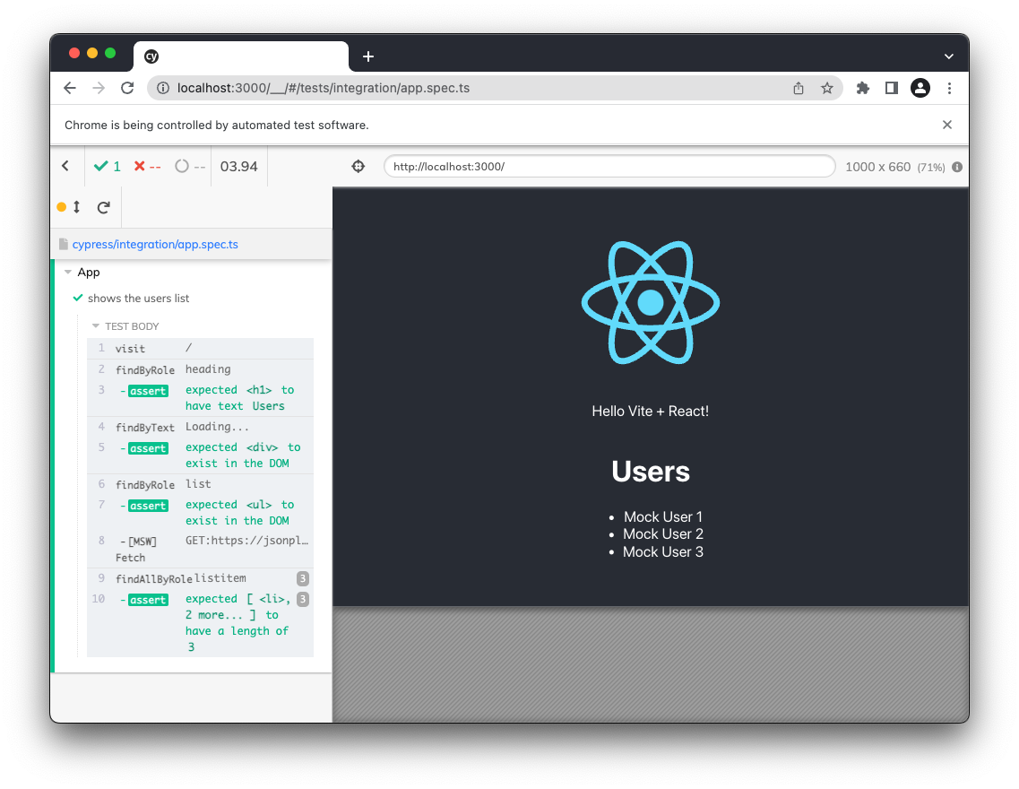Screen dimensions: 1019x789
Task: Return to specs list with back chevron
Action: [x=65, y=167]
